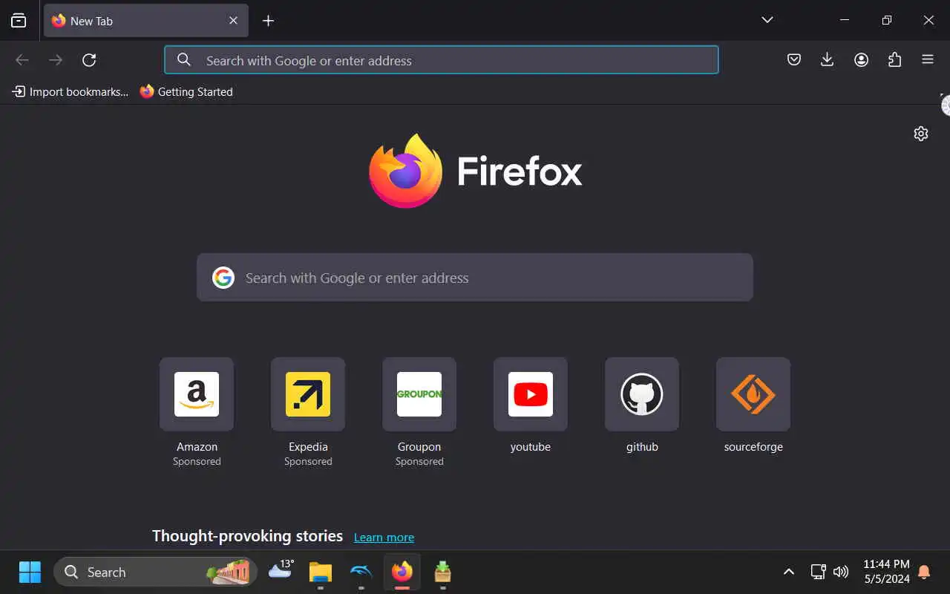Click the Google search box on page
950x594 pixels.
(475, 278)
